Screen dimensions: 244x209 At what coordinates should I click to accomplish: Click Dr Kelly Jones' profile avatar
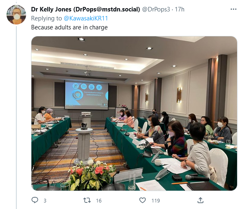tap(16, 15)
